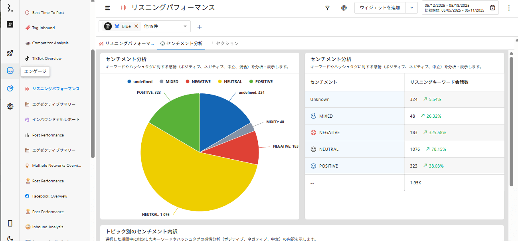Open the Analytics pie chart icon
Screen dimensions: 518x241
pos(10,89)
